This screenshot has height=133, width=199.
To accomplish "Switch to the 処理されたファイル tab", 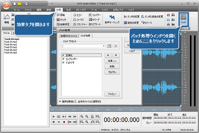I will click(69, 36).
